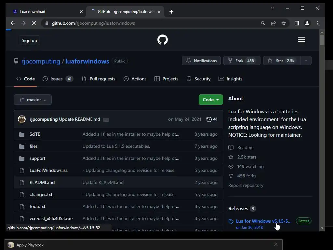
Task: Switch to the Projects tab
Action: tap(166, 79)
